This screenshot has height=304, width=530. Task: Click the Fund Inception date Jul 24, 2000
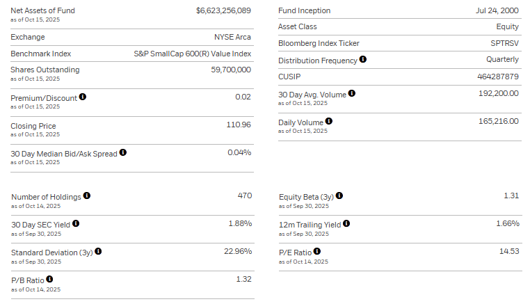click(x=497, y=10)
